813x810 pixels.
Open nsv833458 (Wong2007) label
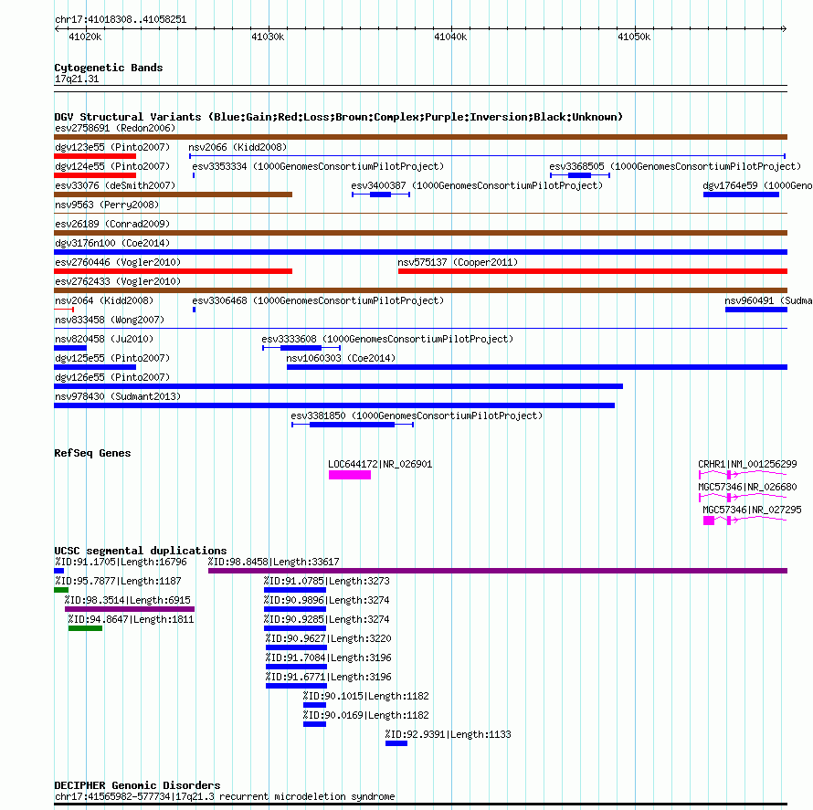point(110,320)
